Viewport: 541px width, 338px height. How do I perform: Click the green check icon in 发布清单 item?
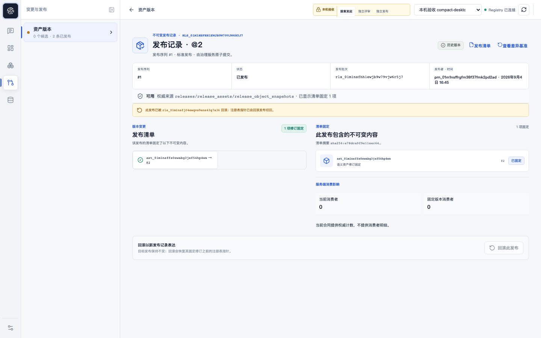pos(140,160)
